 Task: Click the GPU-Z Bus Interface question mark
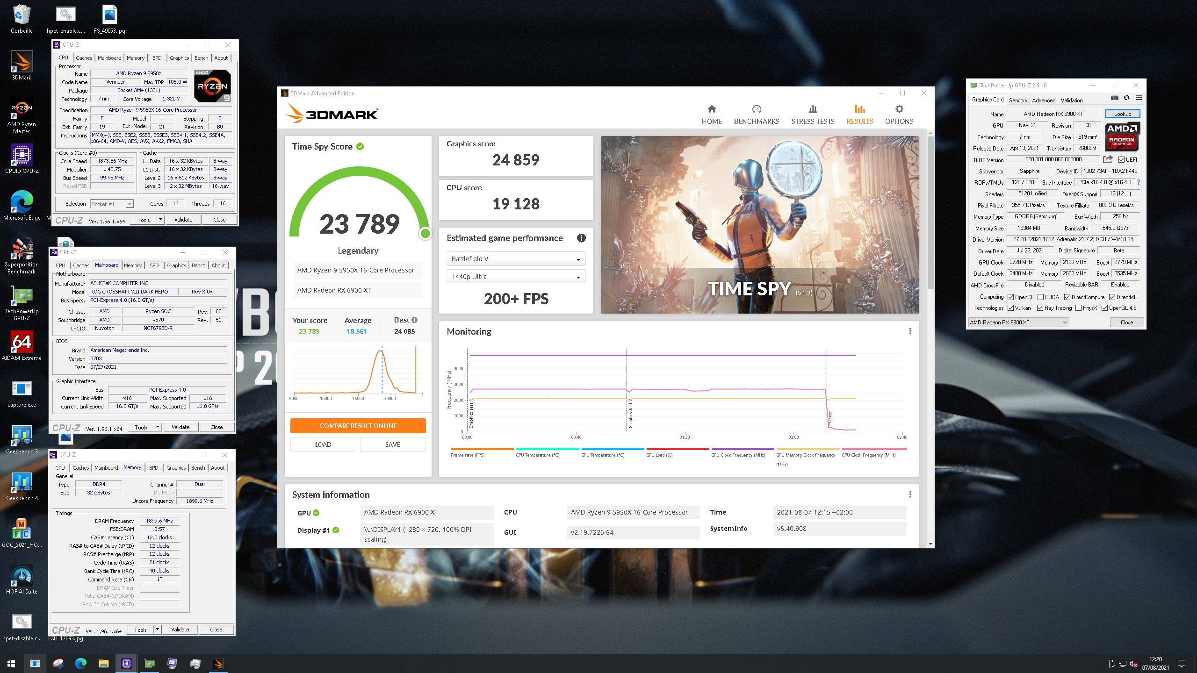[1138, 183]
